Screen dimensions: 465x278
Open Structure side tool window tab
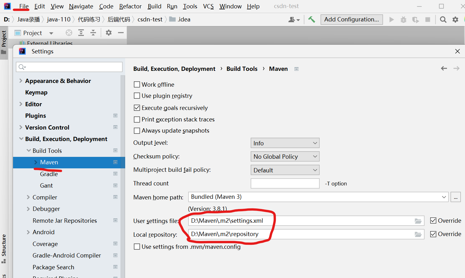(x=4, y=249)
